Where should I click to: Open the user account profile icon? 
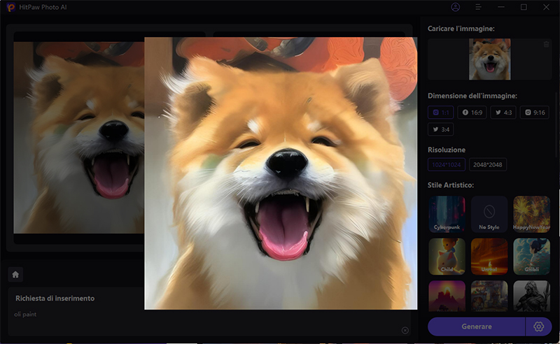[x=456, y=7]
